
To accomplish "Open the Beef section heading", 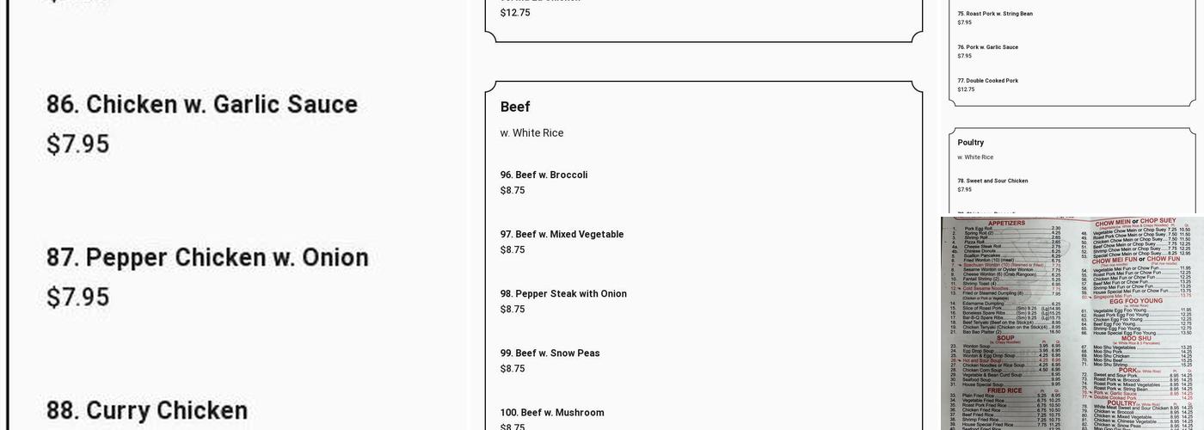I will point(515,107).
